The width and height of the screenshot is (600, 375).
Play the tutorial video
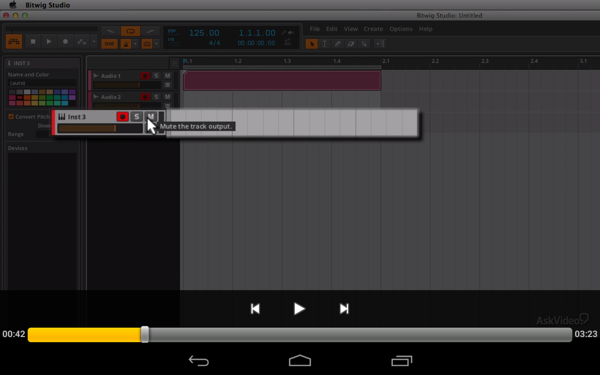(300, 308)
